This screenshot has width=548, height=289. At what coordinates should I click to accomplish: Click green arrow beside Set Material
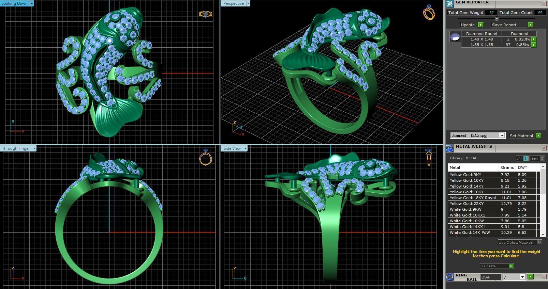[x=538, y=135]
